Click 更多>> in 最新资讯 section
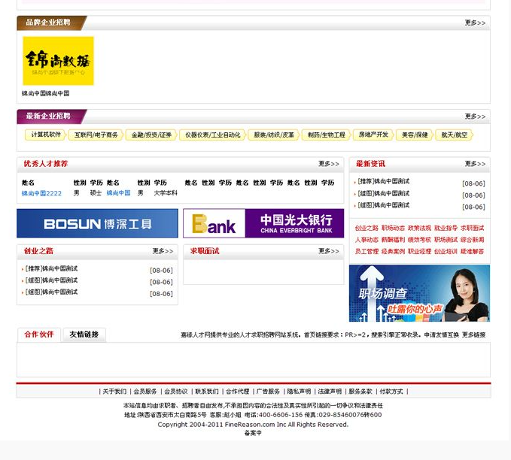 pos(475,164)
